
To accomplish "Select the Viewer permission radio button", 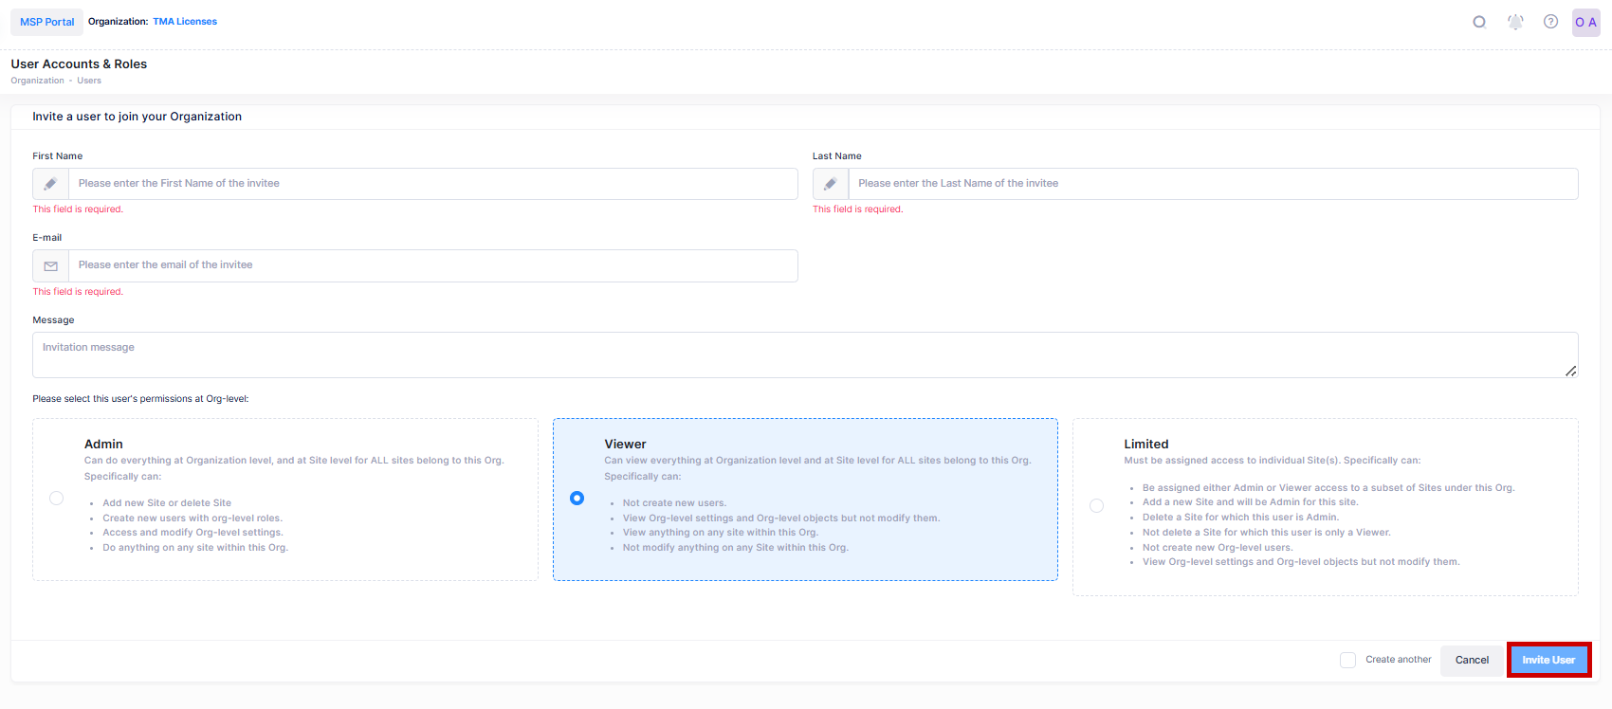I will point(577,499).
